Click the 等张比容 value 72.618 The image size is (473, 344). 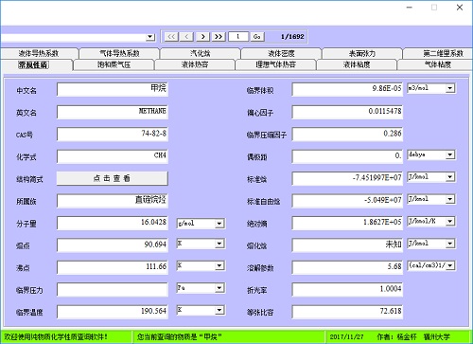coord(347,312)
